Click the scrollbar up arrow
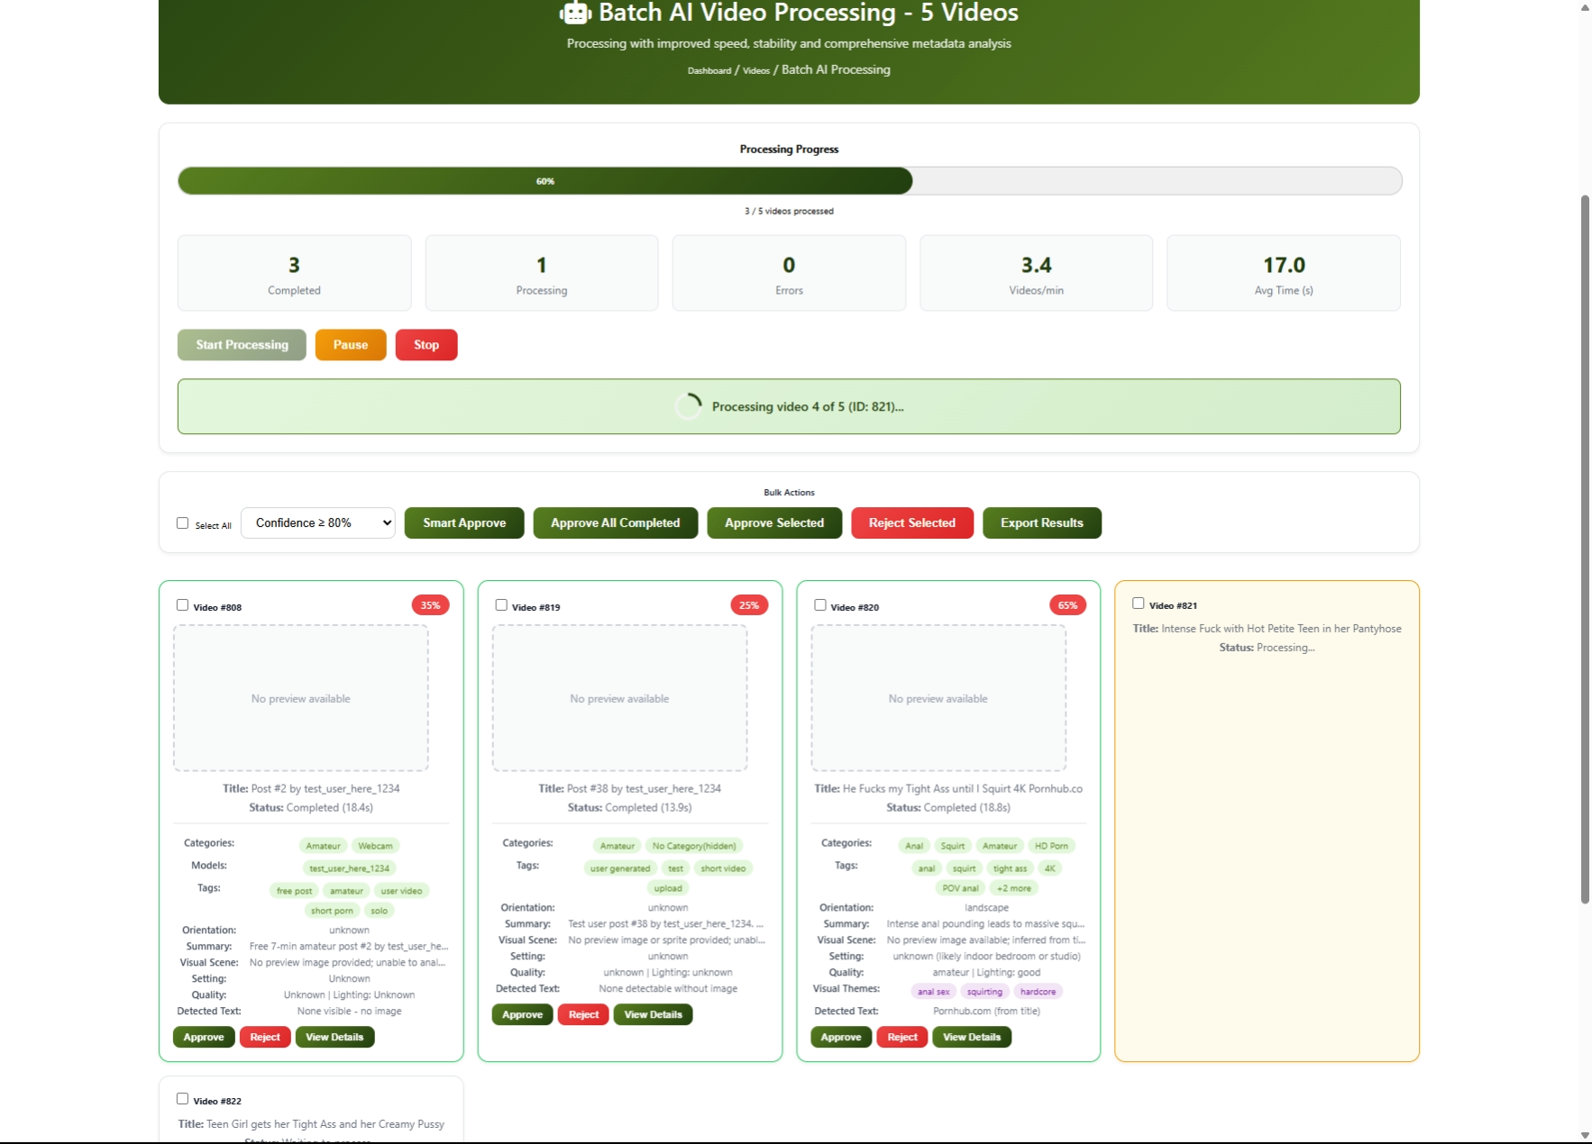Viewport: 1592px width, 1144px height. tap(1585, 7)
